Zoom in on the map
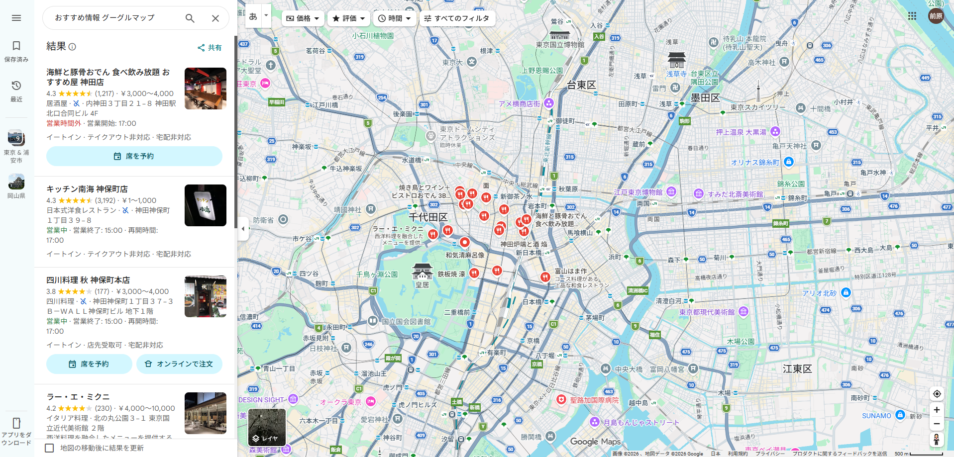Image resolution: width=954 pixels, height=457 pixels. [x=937, y=410]
